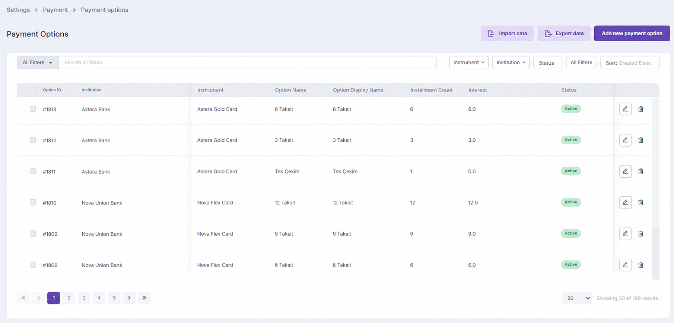The image size is (674, 323).
Task: Delete the Tek Çekim option #1811
Action: (640, 171)
